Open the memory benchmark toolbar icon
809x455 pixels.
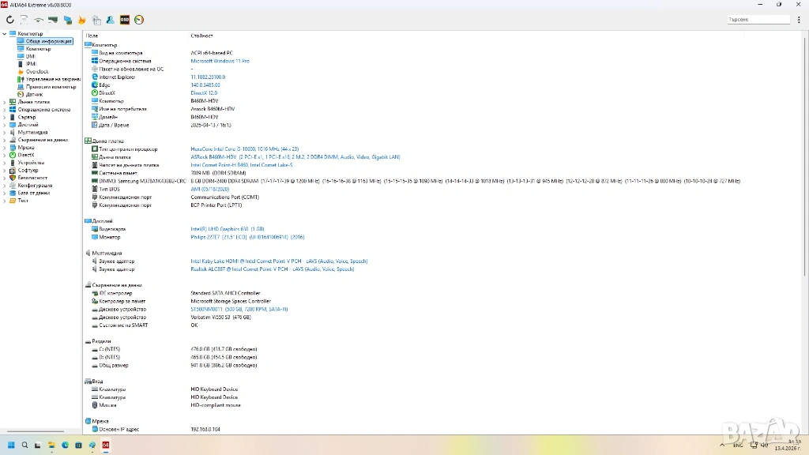click(53, 20)
